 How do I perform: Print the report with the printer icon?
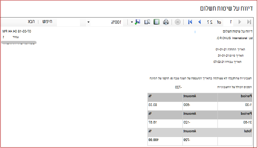[x=166, y=22]
